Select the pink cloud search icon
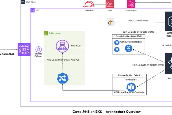This screenshot has width=172, height=115. click(x=131, y=4)
